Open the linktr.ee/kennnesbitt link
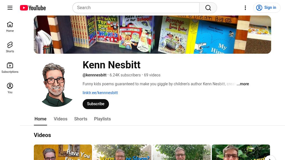This screenshot has width=285, height=160. [x=100, y=93]
